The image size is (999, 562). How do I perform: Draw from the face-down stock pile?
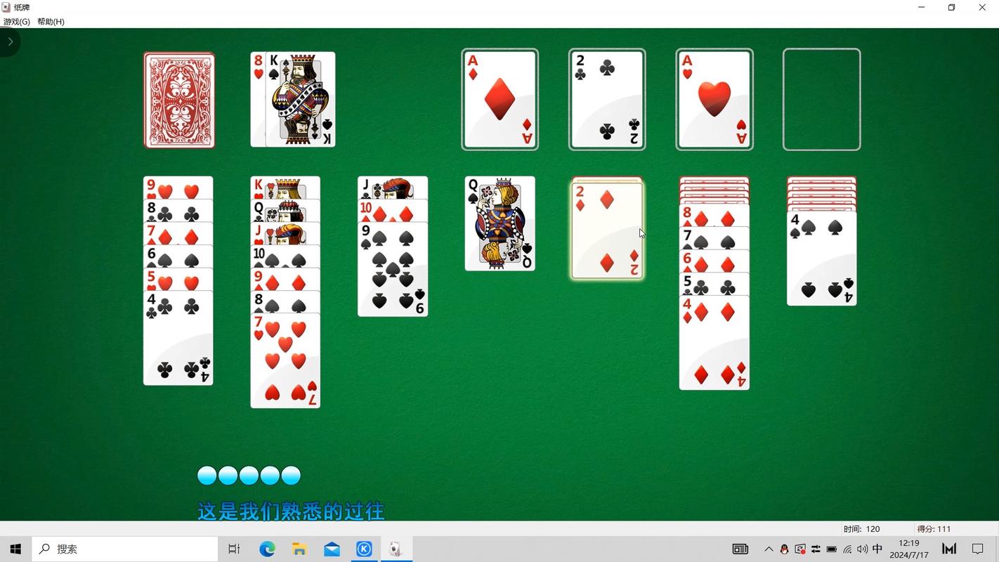pyautogui.click(x=179, y=100)
